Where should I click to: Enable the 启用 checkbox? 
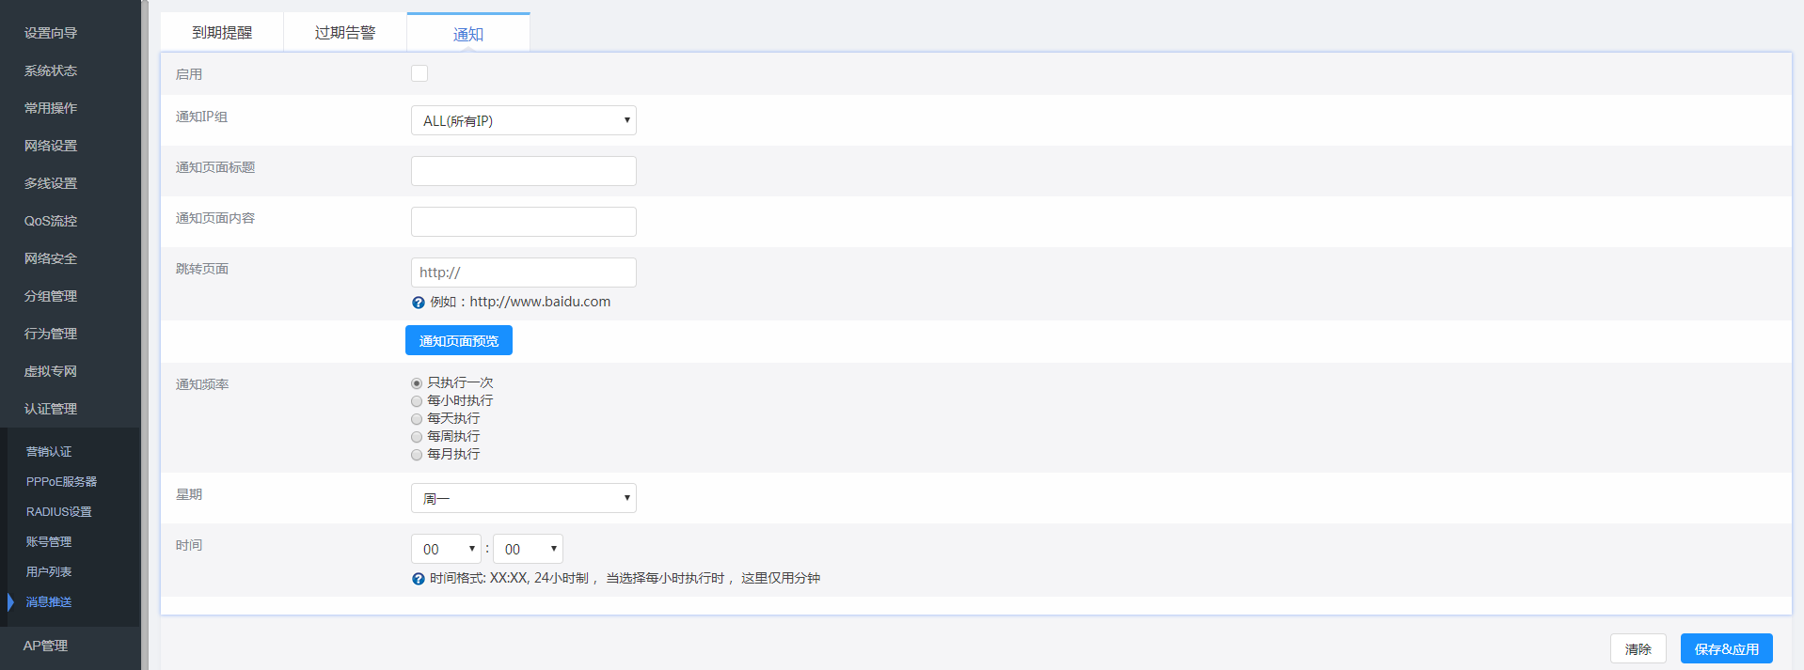(x=419, y=73)
